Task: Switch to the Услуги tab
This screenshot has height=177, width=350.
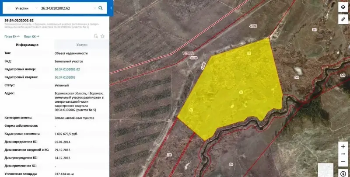Action: [x=82, y=45]
